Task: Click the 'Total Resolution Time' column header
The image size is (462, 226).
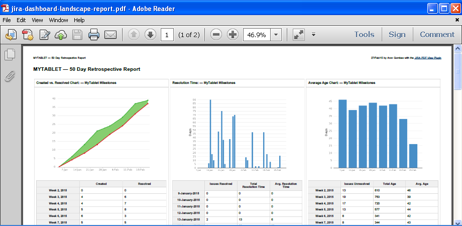Action: 254,185
